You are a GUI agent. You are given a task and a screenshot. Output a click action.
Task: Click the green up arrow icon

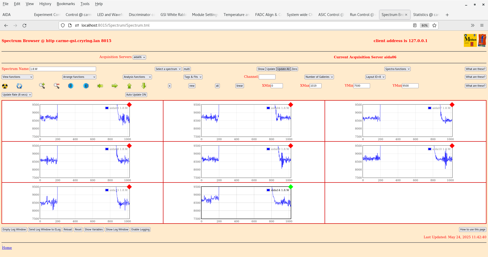click(x=129, y=86)
